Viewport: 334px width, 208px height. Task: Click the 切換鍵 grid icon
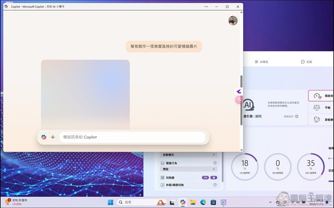(x=162, y=178)
